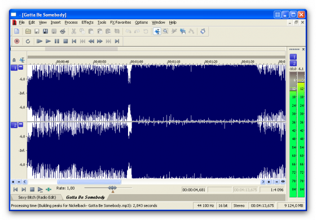
Task: Open the Effects menu
Action: pos(87,23)
